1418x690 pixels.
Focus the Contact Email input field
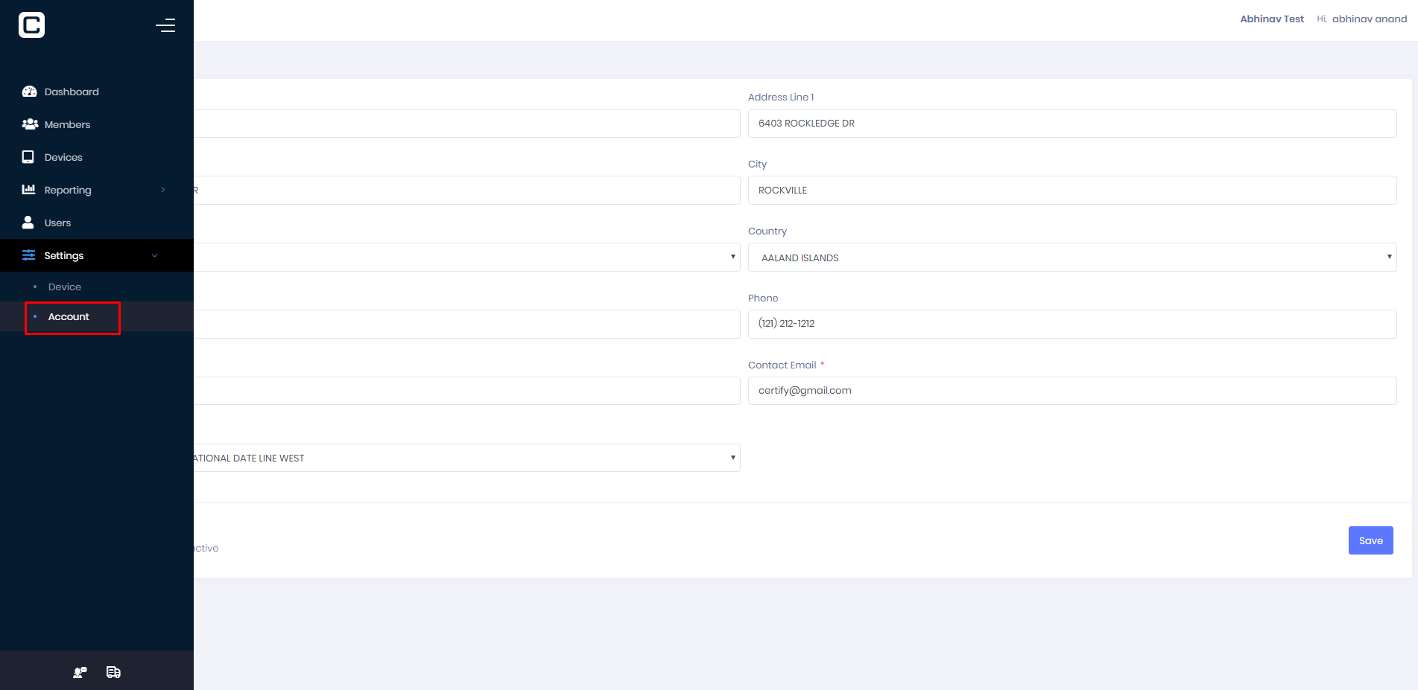(x=1072, y=391)
